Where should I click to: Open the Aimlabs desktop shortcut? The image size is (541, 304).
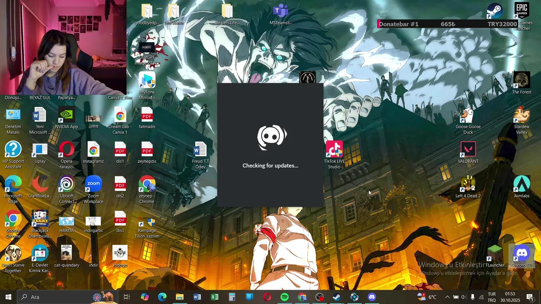tap(522, 187)
